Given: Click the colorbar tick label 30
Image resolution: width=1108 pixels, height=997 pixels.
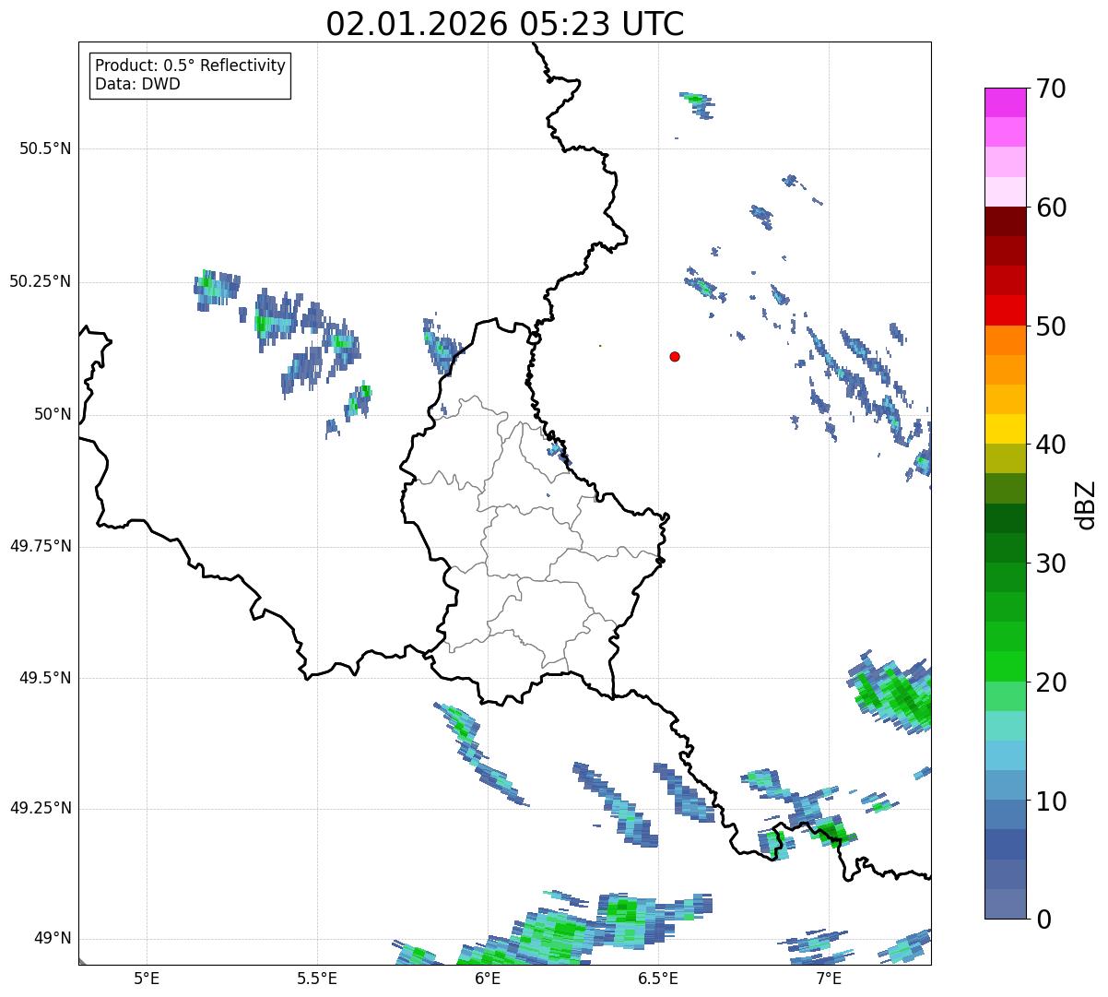Looking at the screenshot, I should (x=1050, y=563).
